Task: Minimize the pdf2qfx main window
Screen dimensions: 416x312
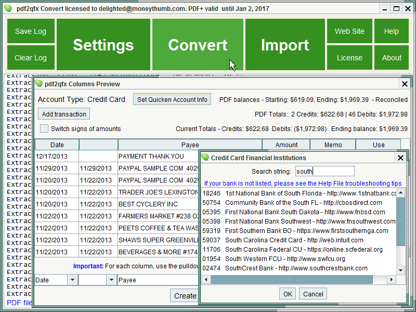Action: pos(385,9)
